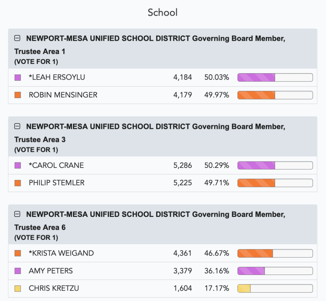Viewport: 326px width, 301px height.
Task: Click purple swatch beside Leah Ersoylu
Action: coord(18,77)
